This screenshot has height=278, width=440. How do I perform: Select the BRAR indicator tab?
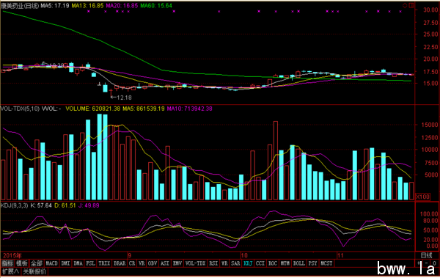(120, 263)
